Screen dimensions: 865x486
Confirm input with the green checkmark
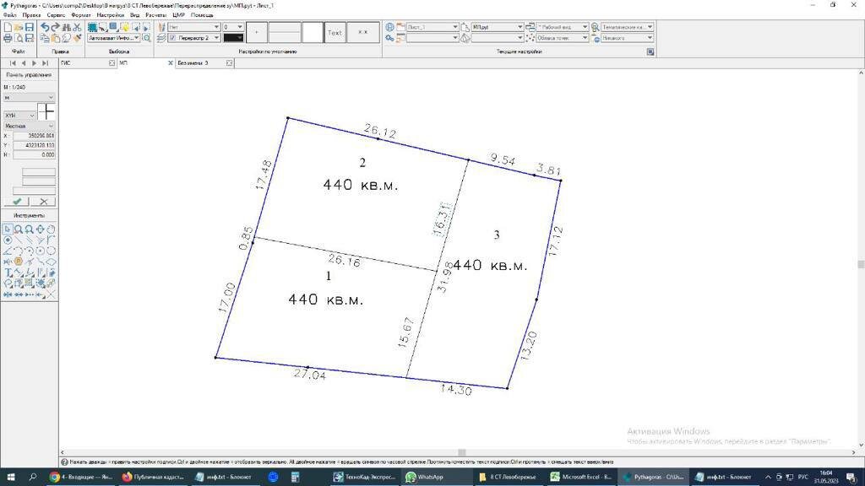(x=17, y=202)
